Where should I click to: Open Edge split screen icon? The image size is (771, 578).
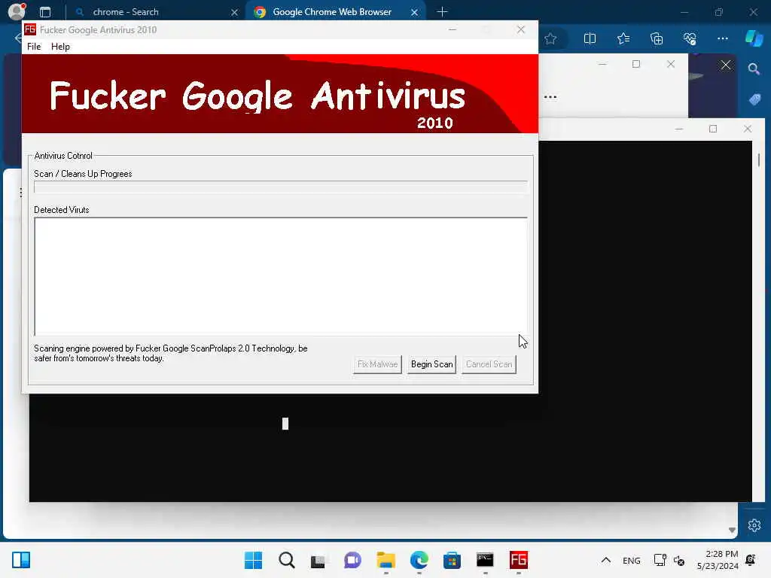point(590,39)
